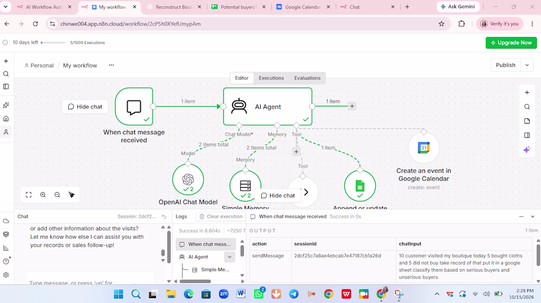Image resolution: width=541 pixels, height=303 pixels.
Task: Reset the chat session icon
Action: pos(164,217)
